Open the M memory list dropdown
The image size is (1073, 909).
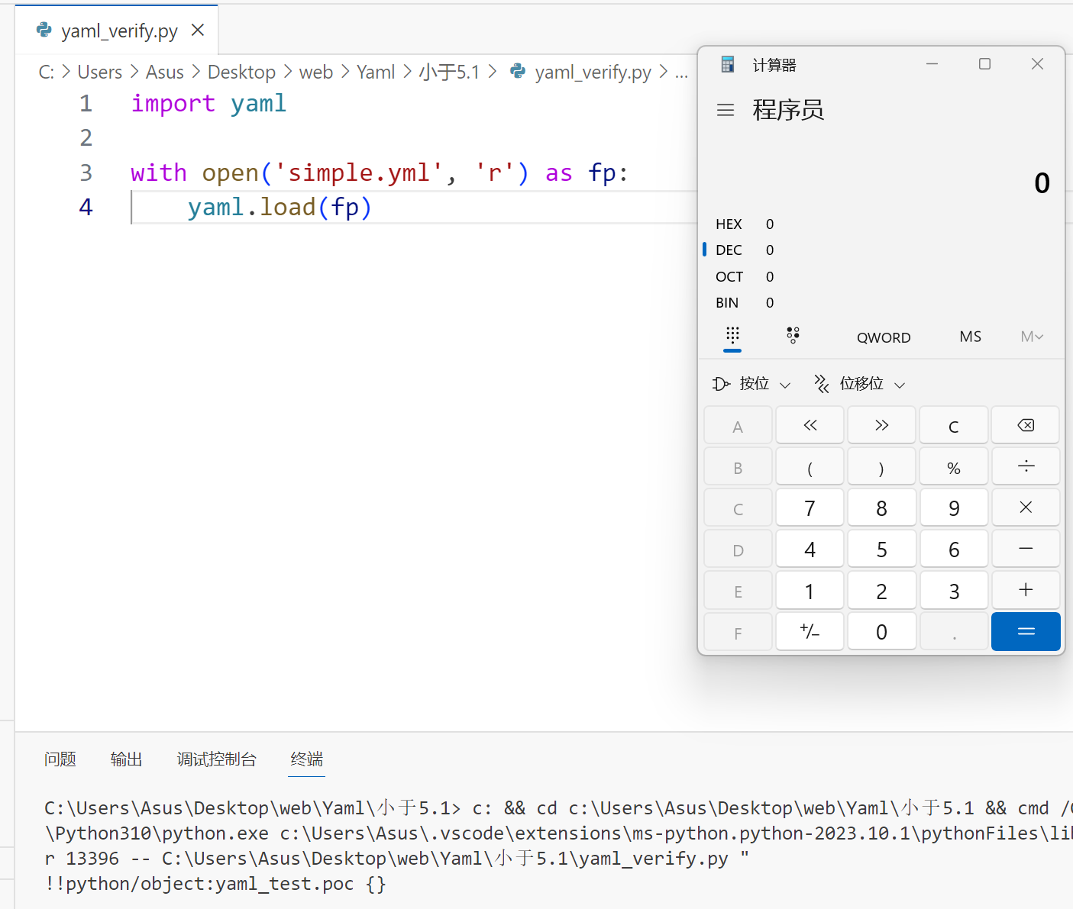(x=1032, y=337)
